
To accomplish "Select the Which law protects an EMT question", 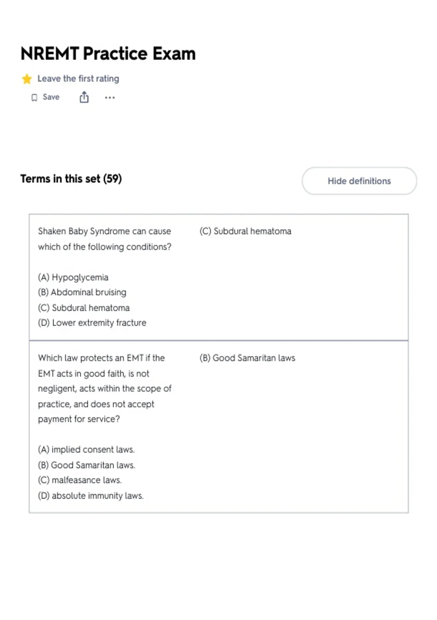I will 105,388.
